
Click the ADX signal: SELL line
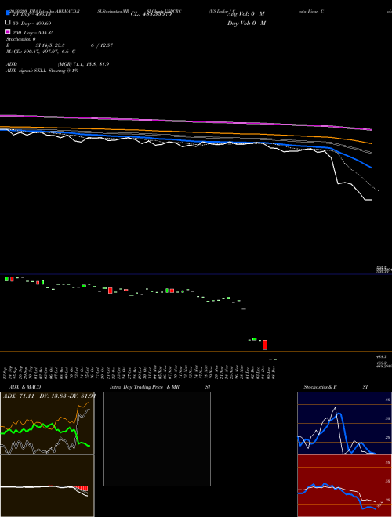42,70
